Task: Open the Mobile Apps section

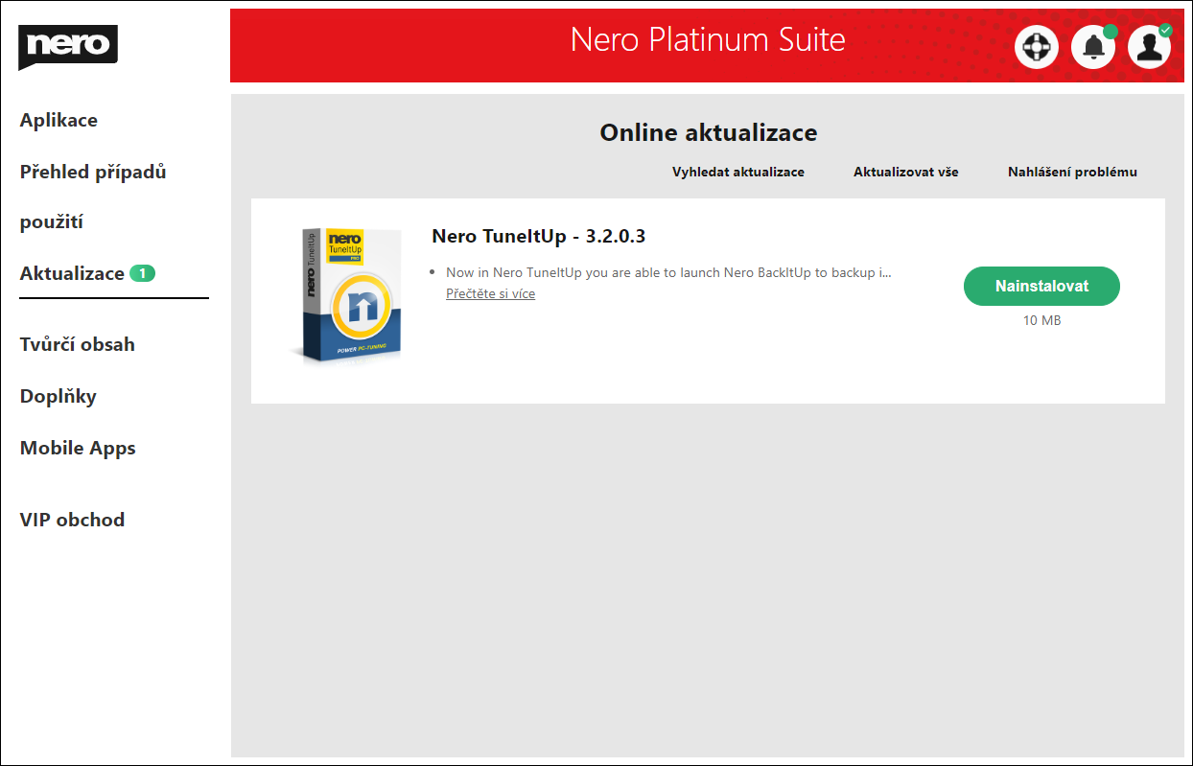Action: click(78, 448)
